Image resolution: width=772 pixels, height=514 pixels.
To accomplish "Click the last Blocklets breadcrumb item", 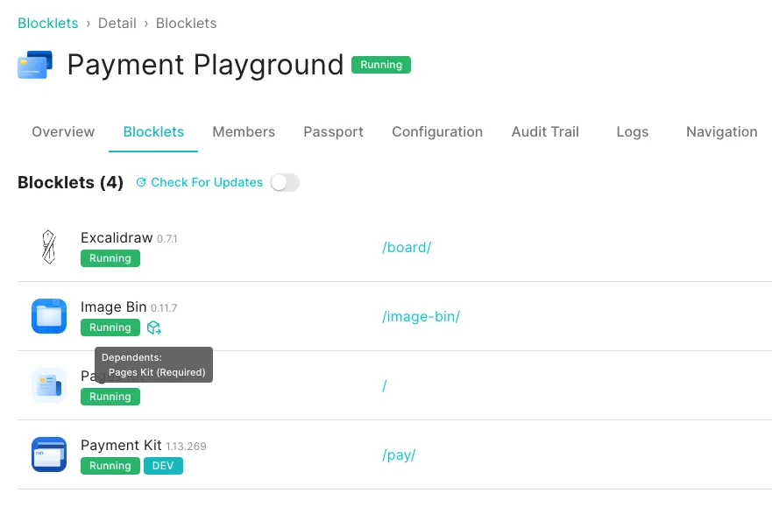I will click(186, 23).
